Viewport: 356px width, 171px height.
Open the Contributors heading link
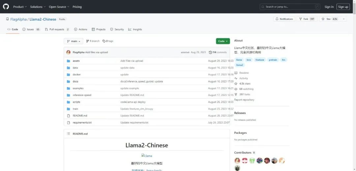point(245,153)
